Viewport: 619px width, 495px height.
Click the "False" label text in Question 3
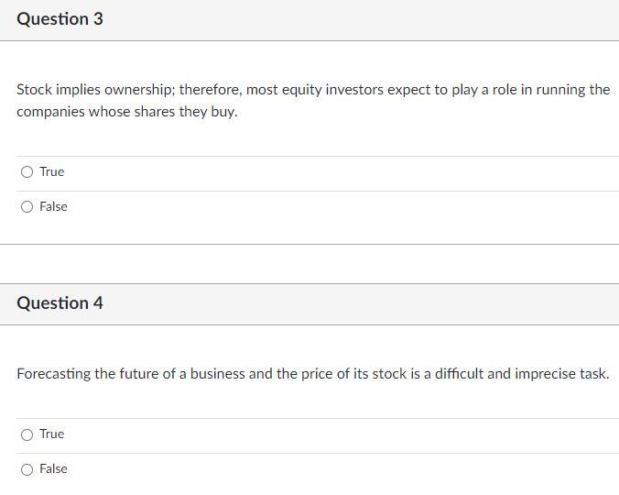[x=53, y=206]
